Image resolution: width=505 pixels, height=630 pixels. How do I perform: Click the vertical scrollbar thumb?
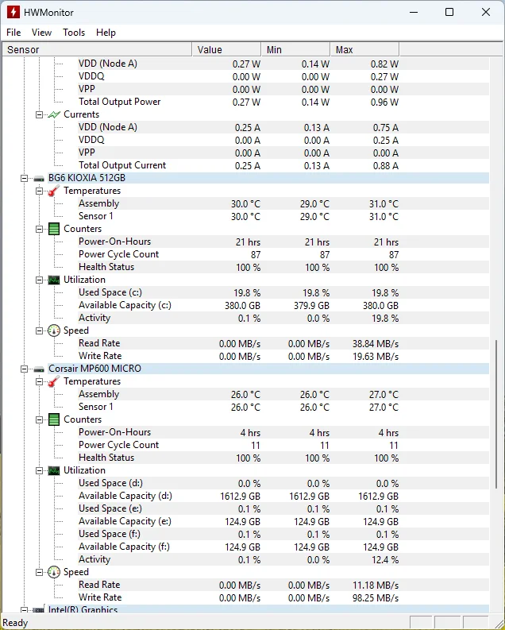tap(496, 414)
